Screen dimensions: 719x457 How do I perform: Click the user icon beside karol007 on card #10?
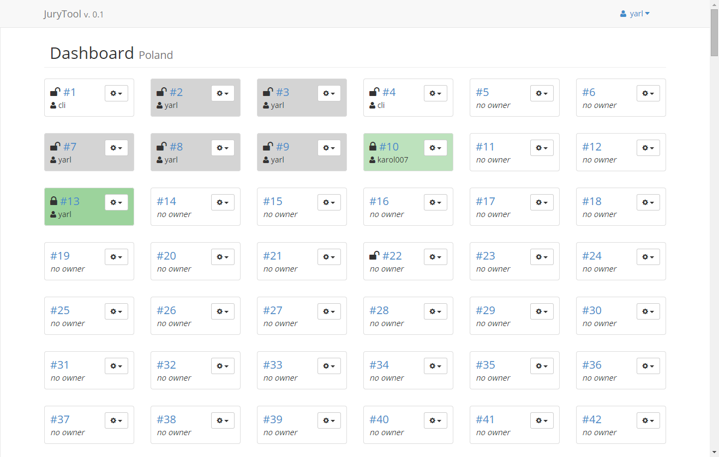(373, 160)
